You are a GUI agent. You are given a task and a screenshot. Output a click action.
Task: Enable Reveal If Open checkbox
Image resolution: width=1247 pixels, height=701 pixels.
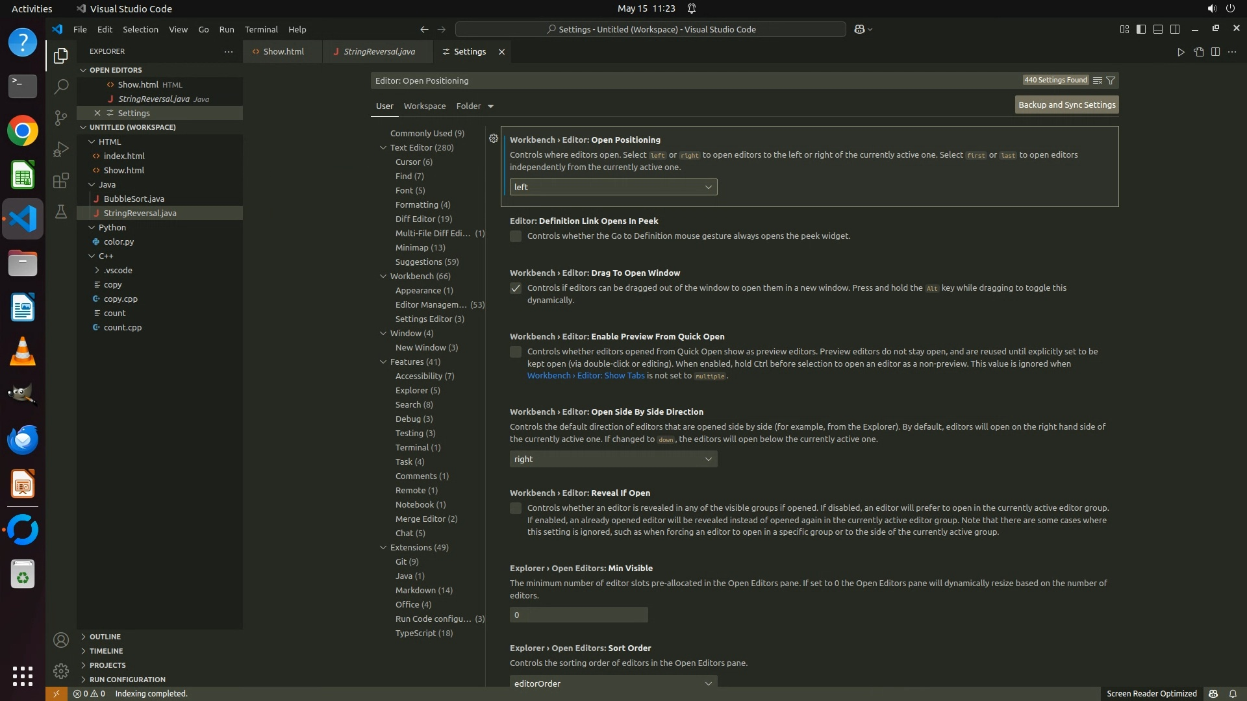[516, 508]
